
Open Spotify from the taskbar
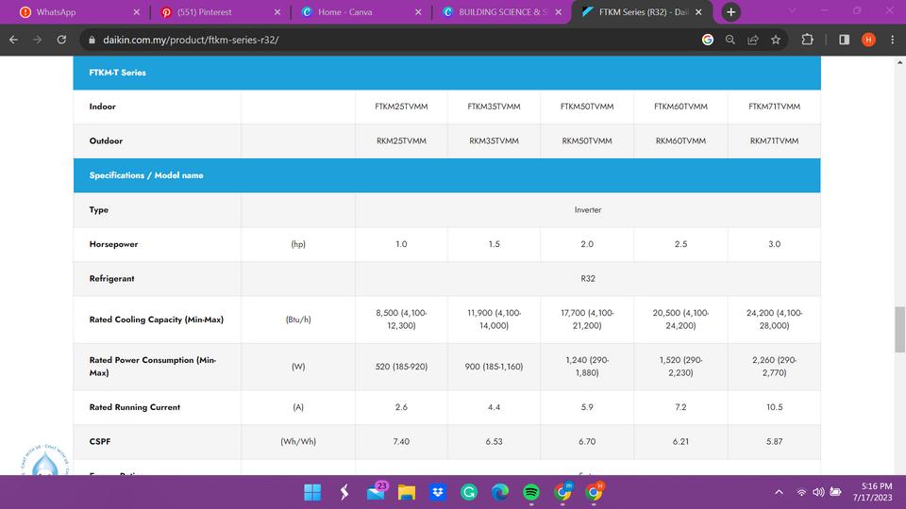pyautogui.click(x=531, y=492)
